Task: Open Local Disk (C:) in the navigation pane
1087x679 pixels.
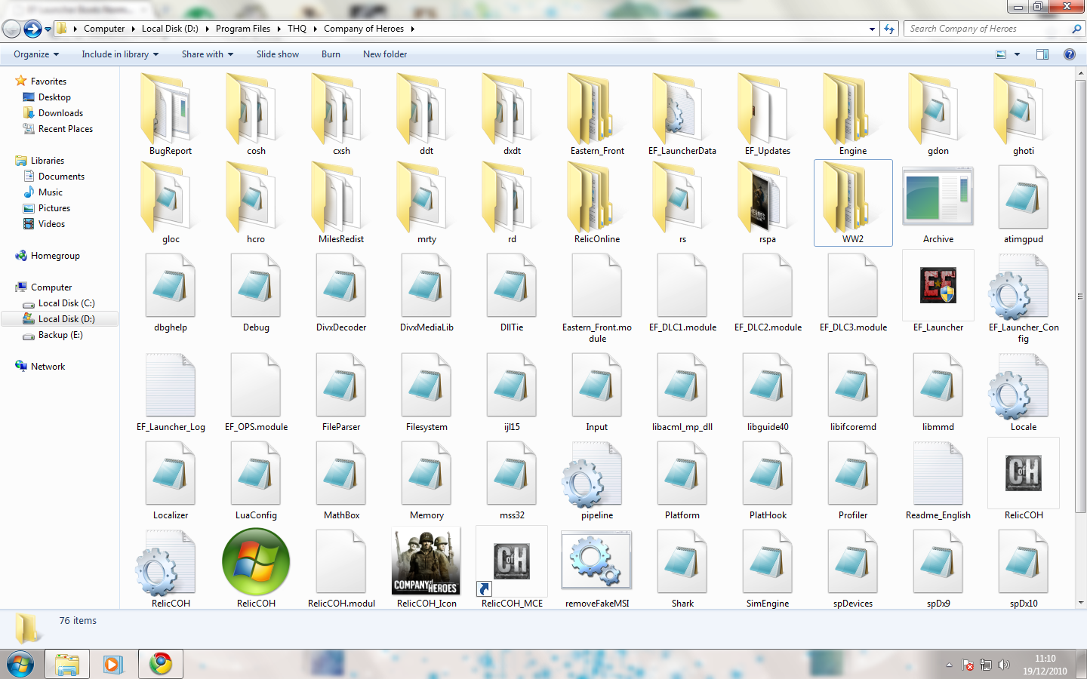Action: tap(66, 303)
